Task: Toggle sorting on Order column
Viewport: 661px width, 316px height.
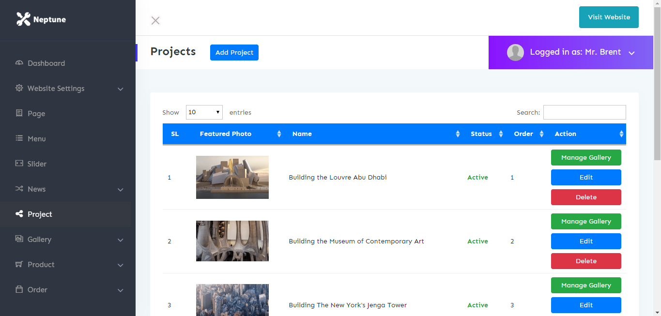Action: pyautogui.click(x=541, y=134)
